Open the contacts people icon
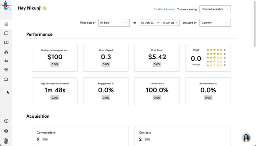 tap(6, 61)
